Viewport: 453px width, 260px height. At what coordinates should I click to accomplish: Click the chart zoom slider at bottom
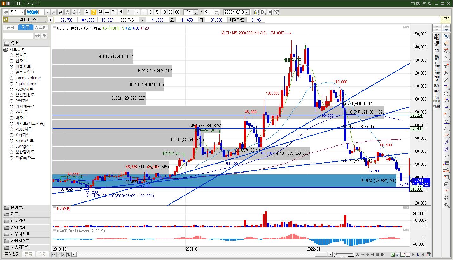click(x=344, y=255)
